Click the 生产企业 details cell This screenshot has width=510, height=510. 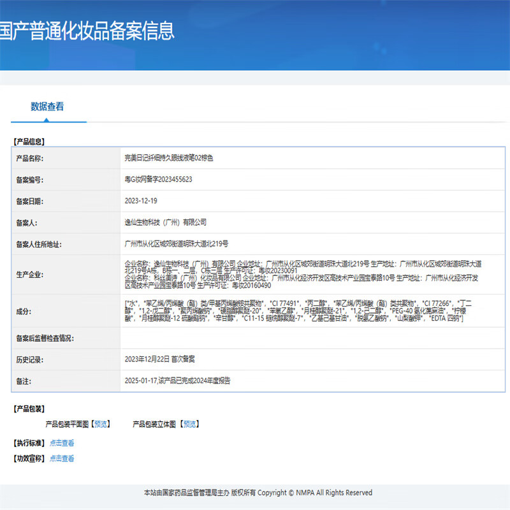(x=303, y=274)
